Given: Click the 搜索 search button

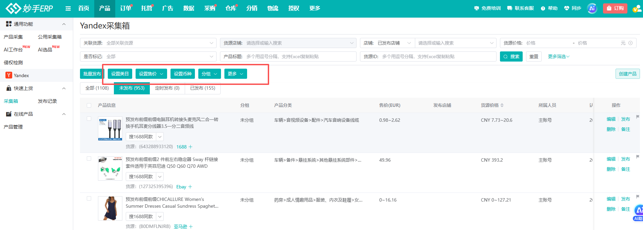Looking at the screenshot, I should click(511, 56).
